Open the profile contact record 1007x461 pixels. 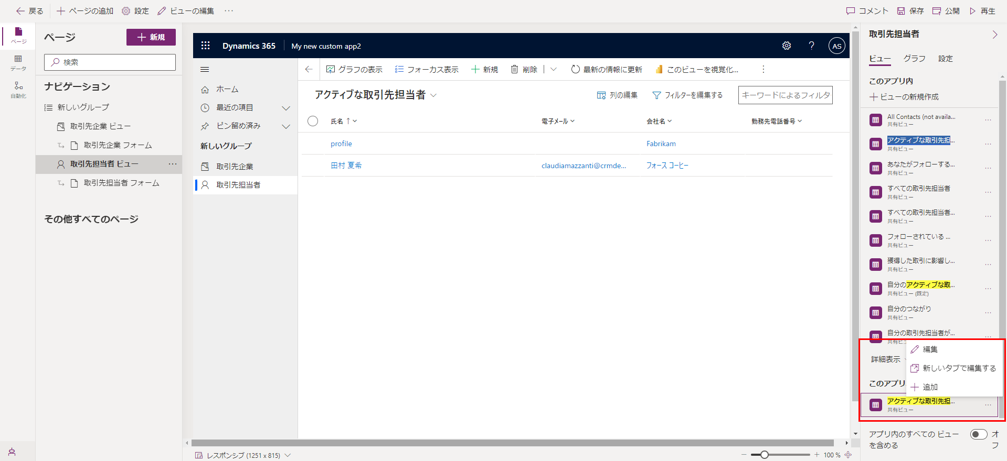[341, 144]
